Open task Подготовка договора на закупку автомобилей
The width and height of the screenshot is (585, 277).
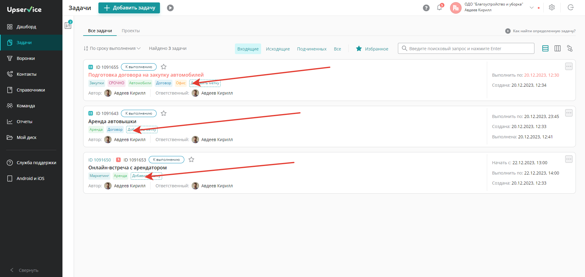pyautogui.click(x=146, y=75)
